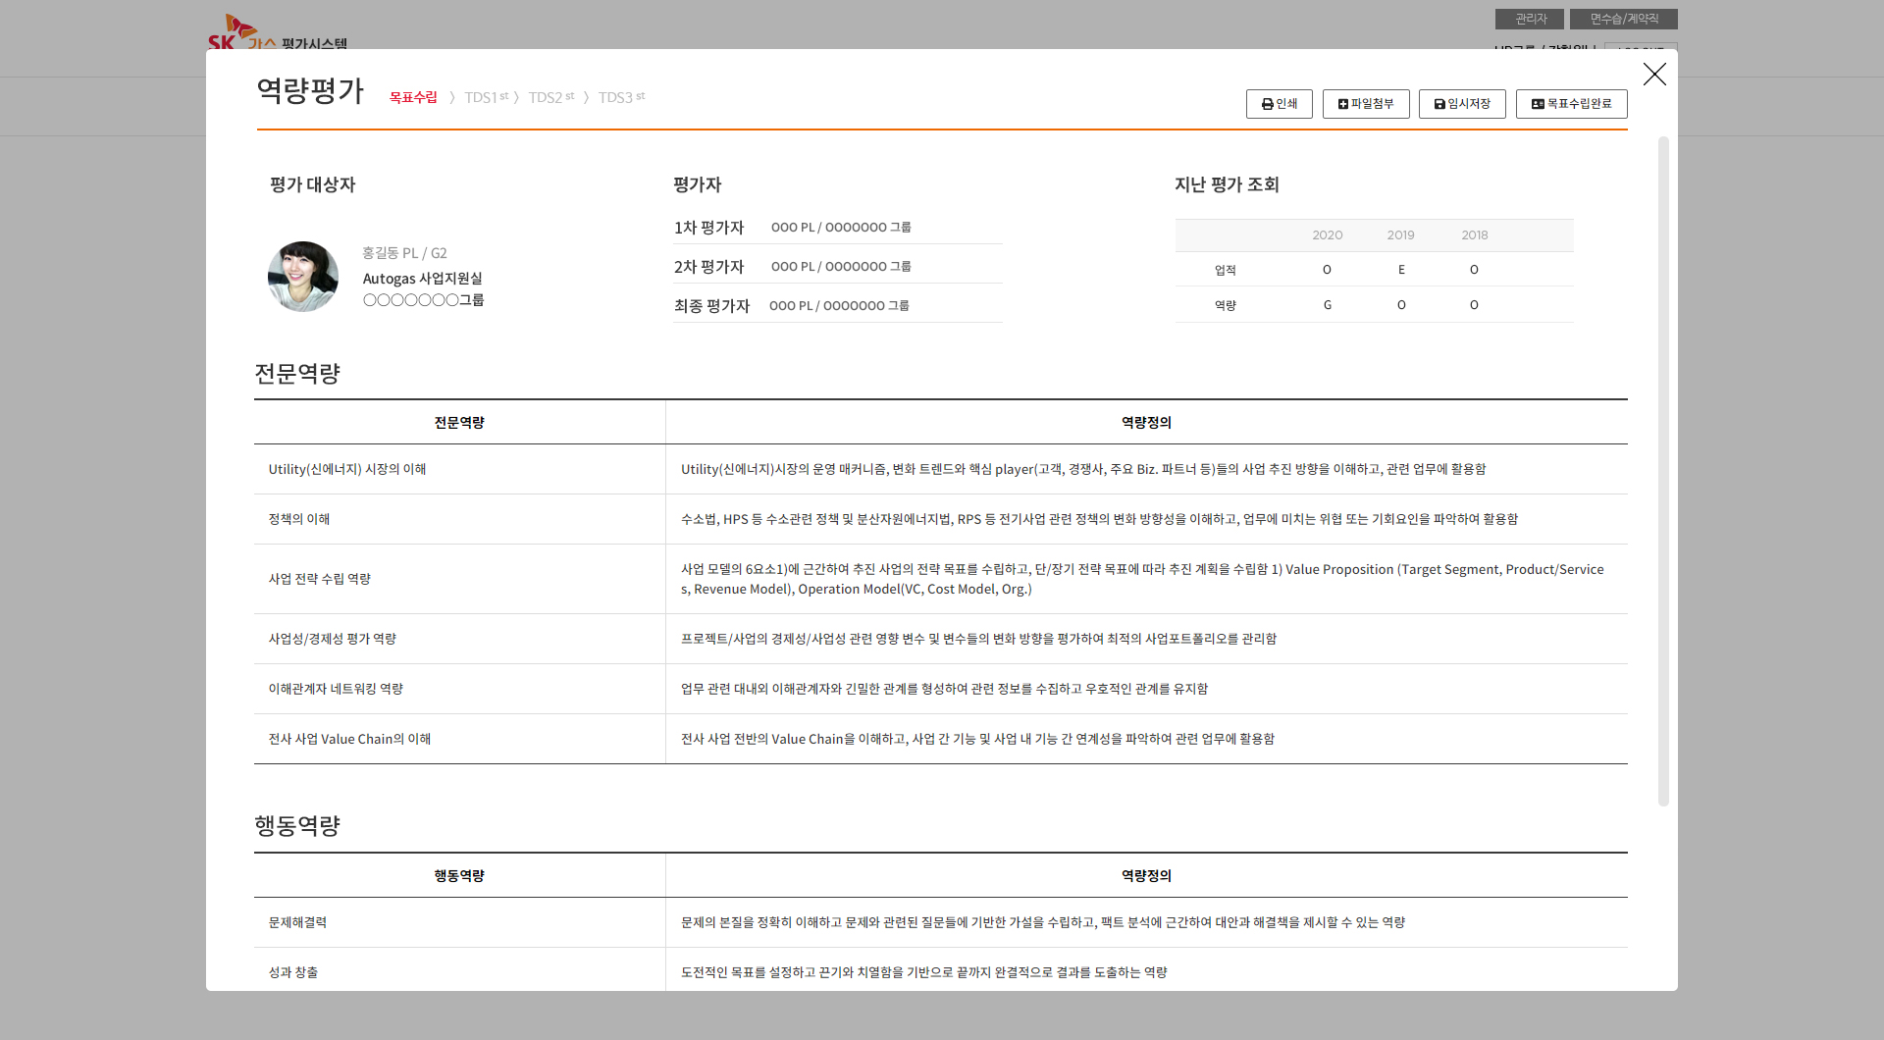1884x1040 pixels.
Task: Click the floppy disk icon on 임시저장
Action: pos(1439,104)
